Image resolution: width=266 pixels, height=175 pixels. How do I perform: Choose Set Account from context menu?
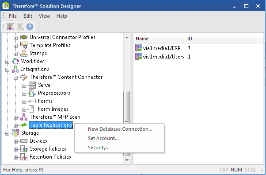119,138
